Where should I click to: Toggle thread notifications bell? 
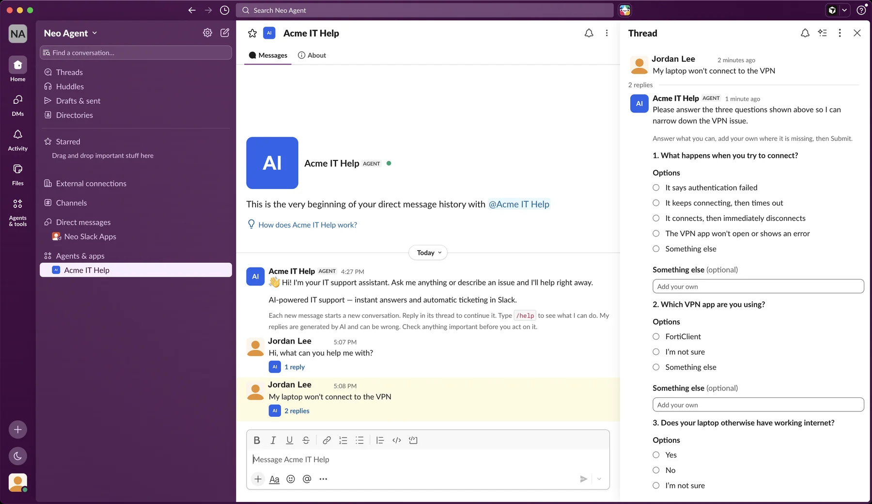pos(805,33)
